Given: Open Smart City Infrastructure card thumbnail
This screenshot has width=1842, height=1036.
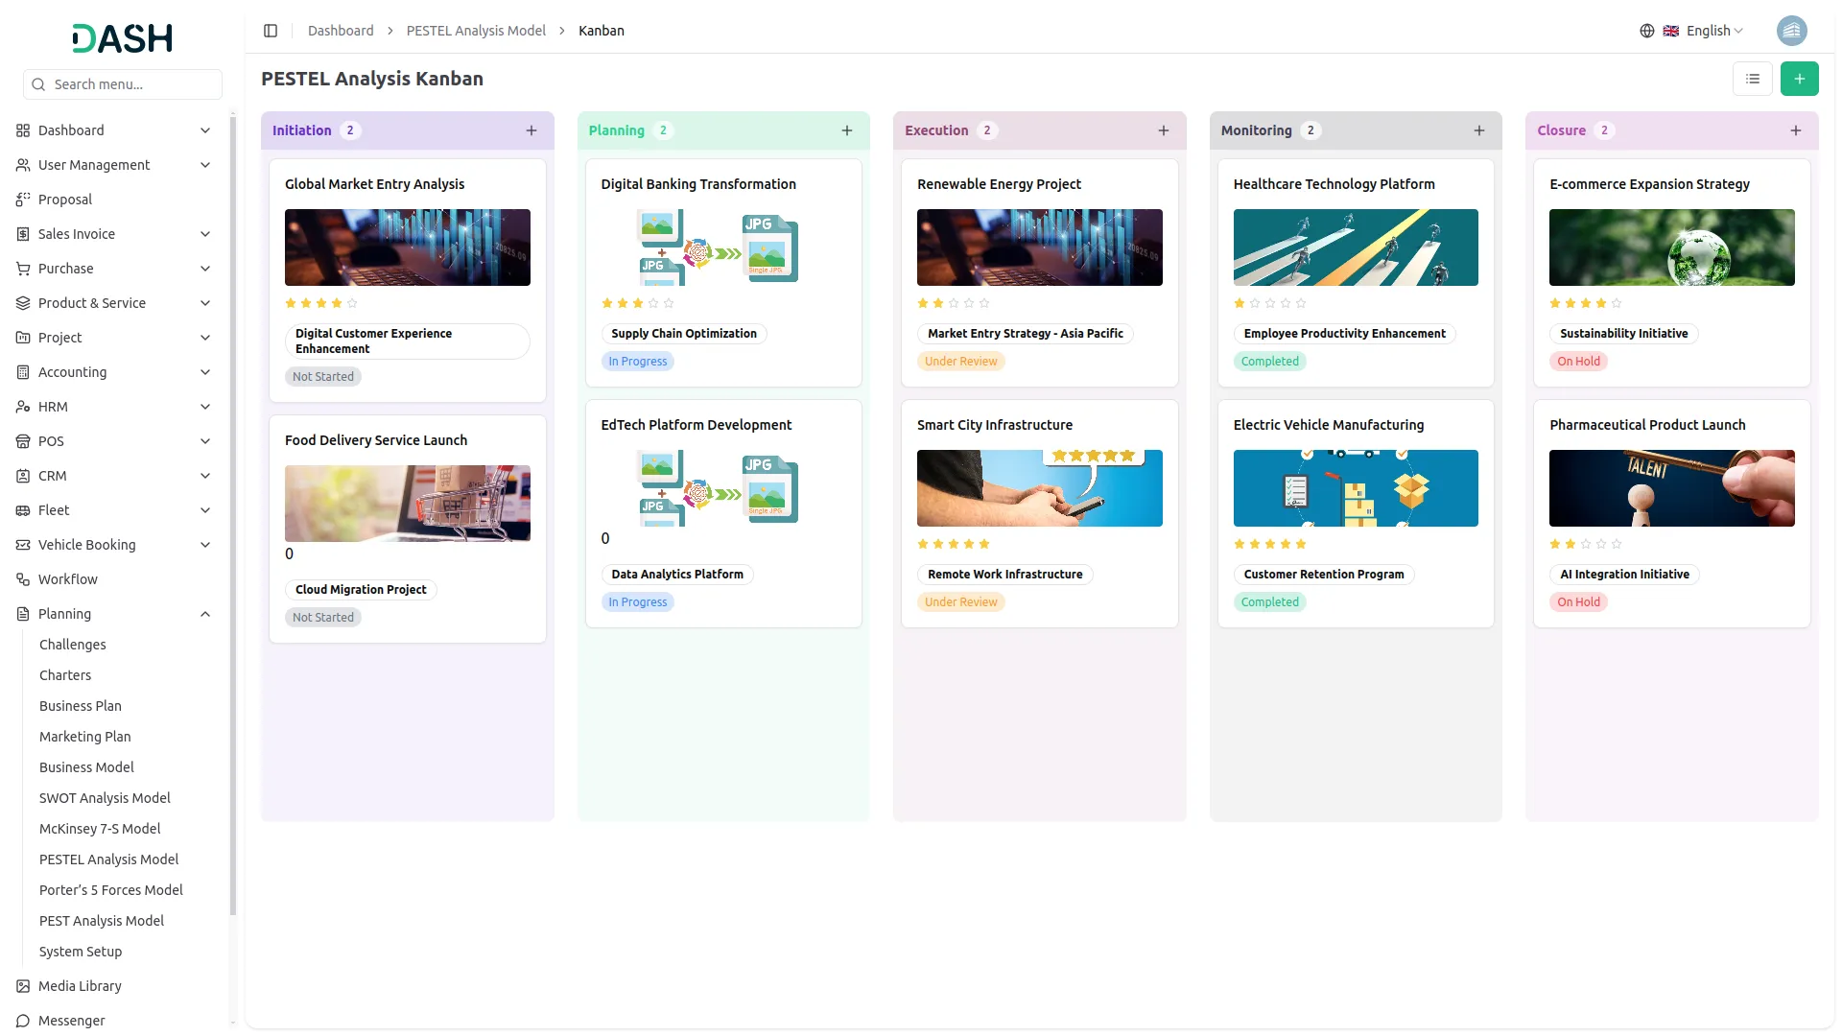Looking at the screenshot, I should tap(1039, 488).
